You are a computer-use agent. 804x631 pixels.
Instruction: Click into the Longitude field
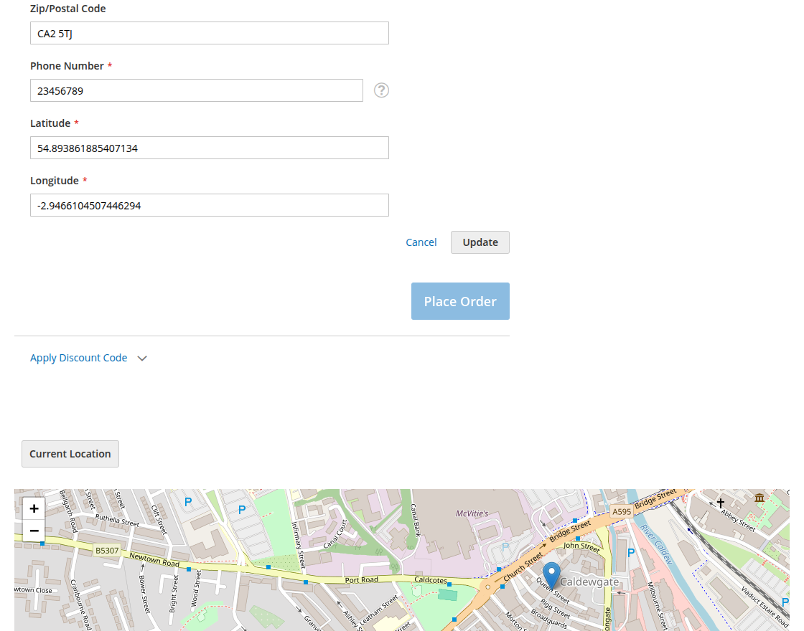(x=209, y=205)
